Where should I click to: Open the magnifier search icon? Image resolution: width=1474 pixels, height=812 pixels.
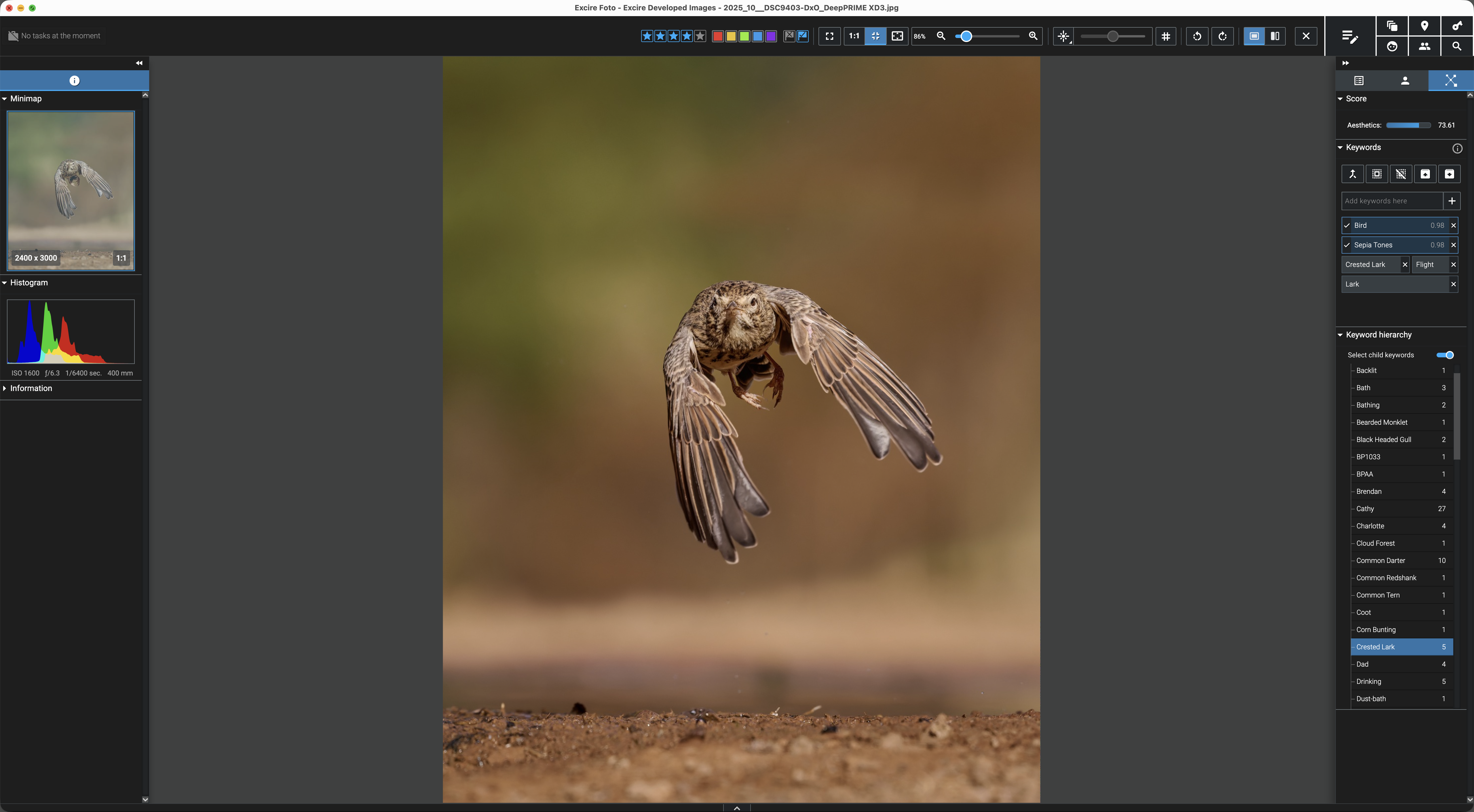(x=1457, y=46)
